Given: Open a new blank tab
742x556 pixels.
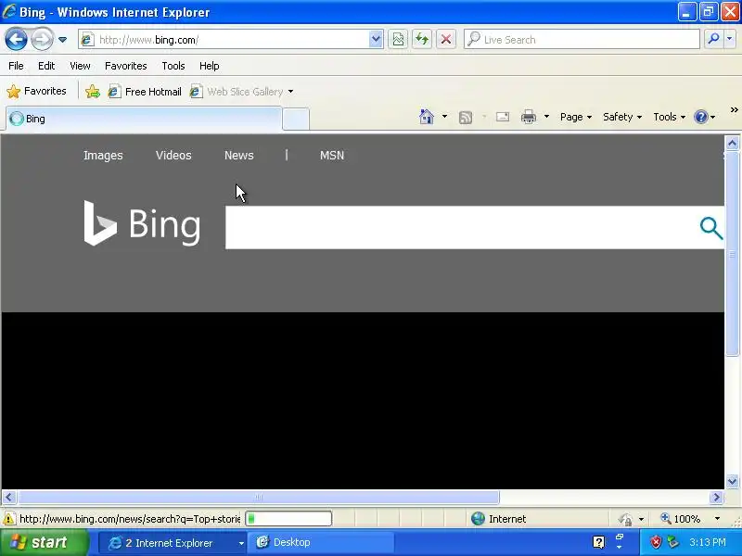Looking at the screenshot, I should coord(296,120).
